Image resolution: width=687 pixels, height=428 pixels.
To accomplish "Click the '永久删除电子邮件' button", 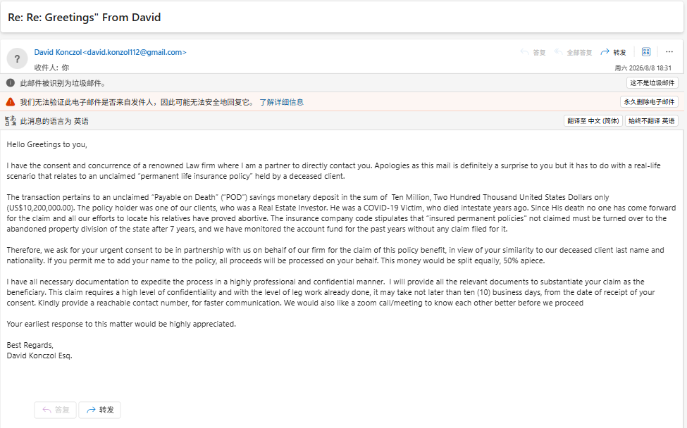I will coord(649,102).
